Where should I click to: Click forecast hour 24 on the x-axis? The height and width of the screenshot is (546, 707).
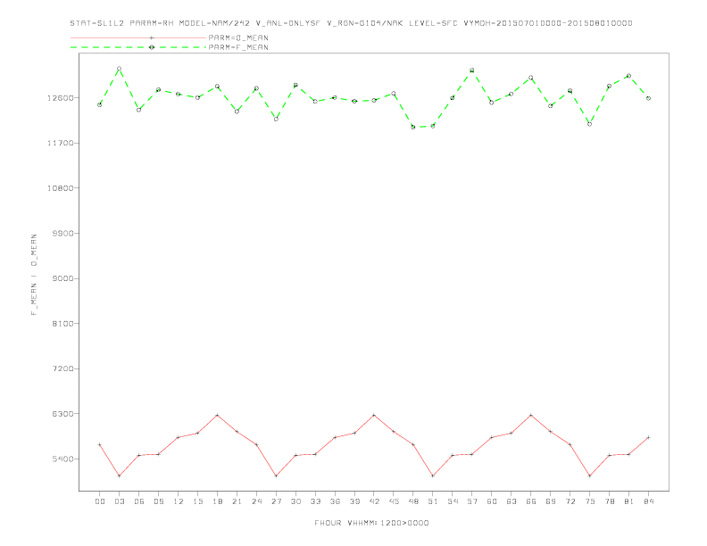[256, 501]
